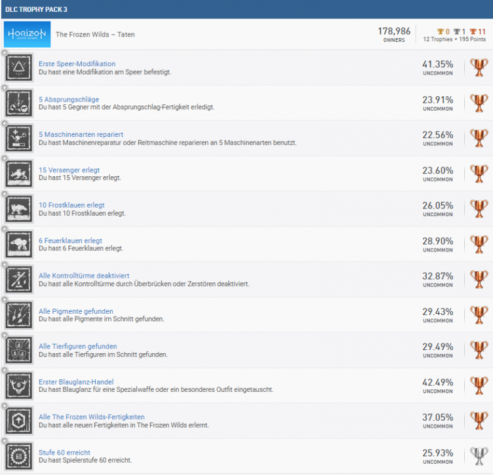Open the Alle The Frozen Wilds-Fertigkeiten link
The image size is (493, 475).
(x=92, y=417)
